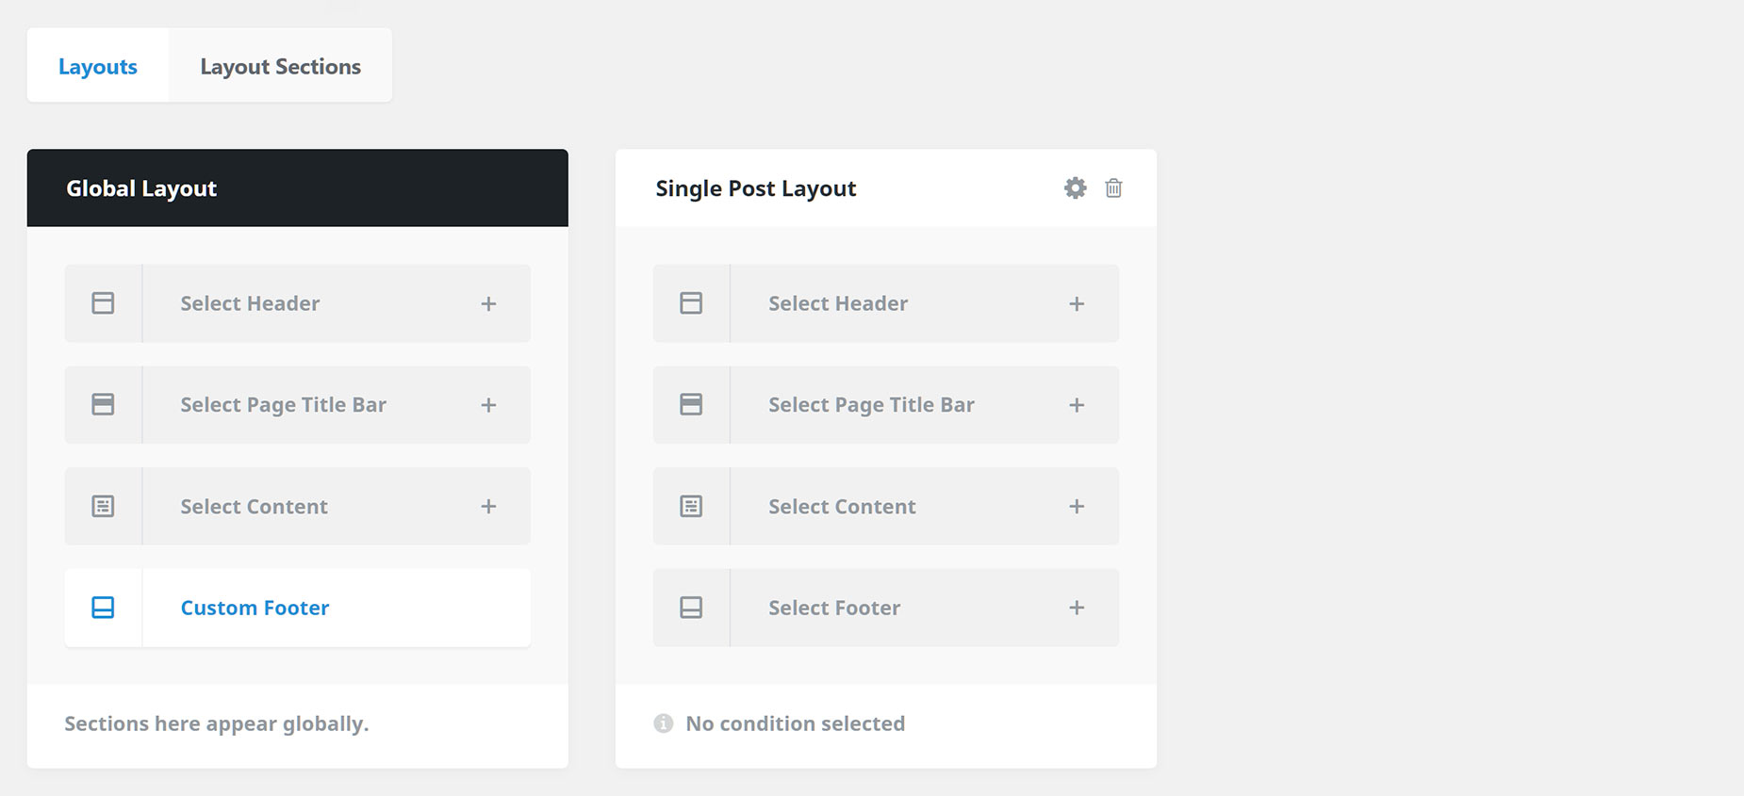Add page title bar plus in Global Layout

(x=488, y=405)
